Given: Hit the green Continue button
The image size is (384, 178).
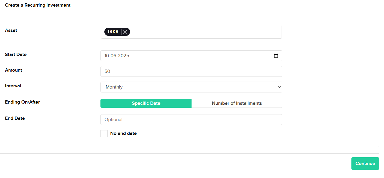Looking at the screenshot, I should point(365,164).
